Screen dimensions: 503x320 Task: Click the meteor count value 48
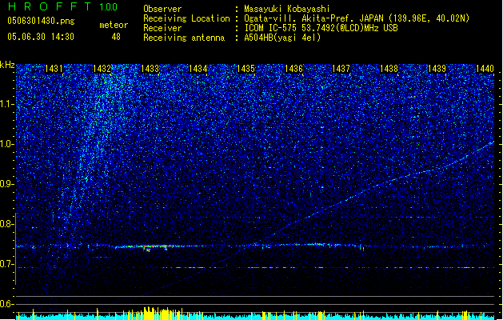pyautogui.click(x=116, y=37)
